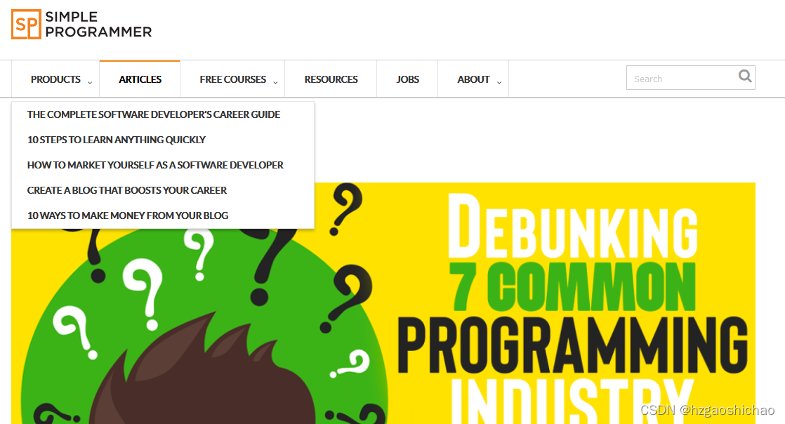The image size is (785, 424).
Task: Expand the About dropdown chevron
Action: [499, 82]
